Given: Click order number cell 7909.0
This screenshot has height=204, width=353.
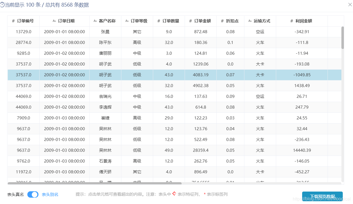Looking at the screenshot, I should pos(23,118).
